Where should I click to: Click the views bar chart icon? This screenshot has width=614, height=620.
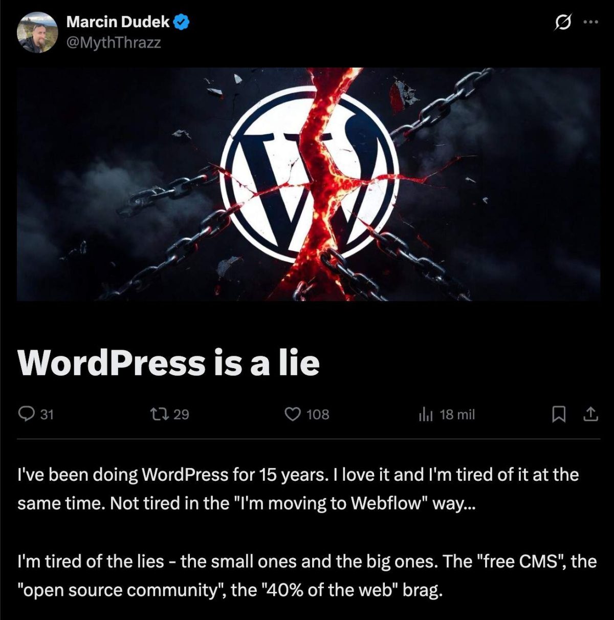(426, 414)
